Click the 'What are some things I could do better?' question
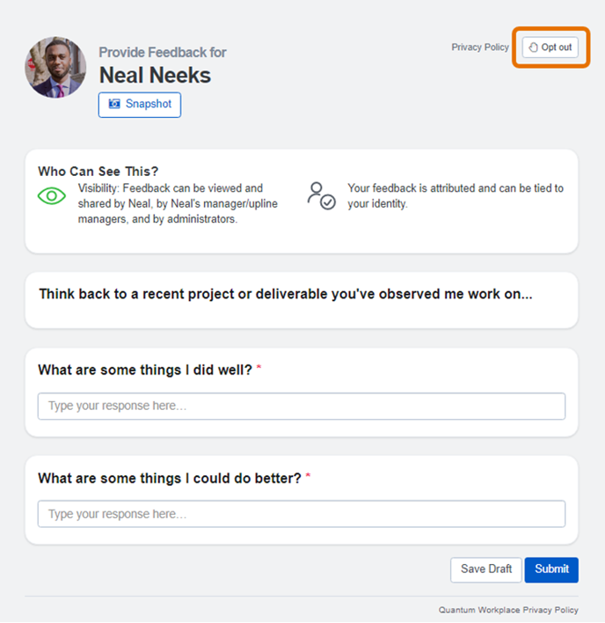The image size is (605, 623). [x=170, y=478]
